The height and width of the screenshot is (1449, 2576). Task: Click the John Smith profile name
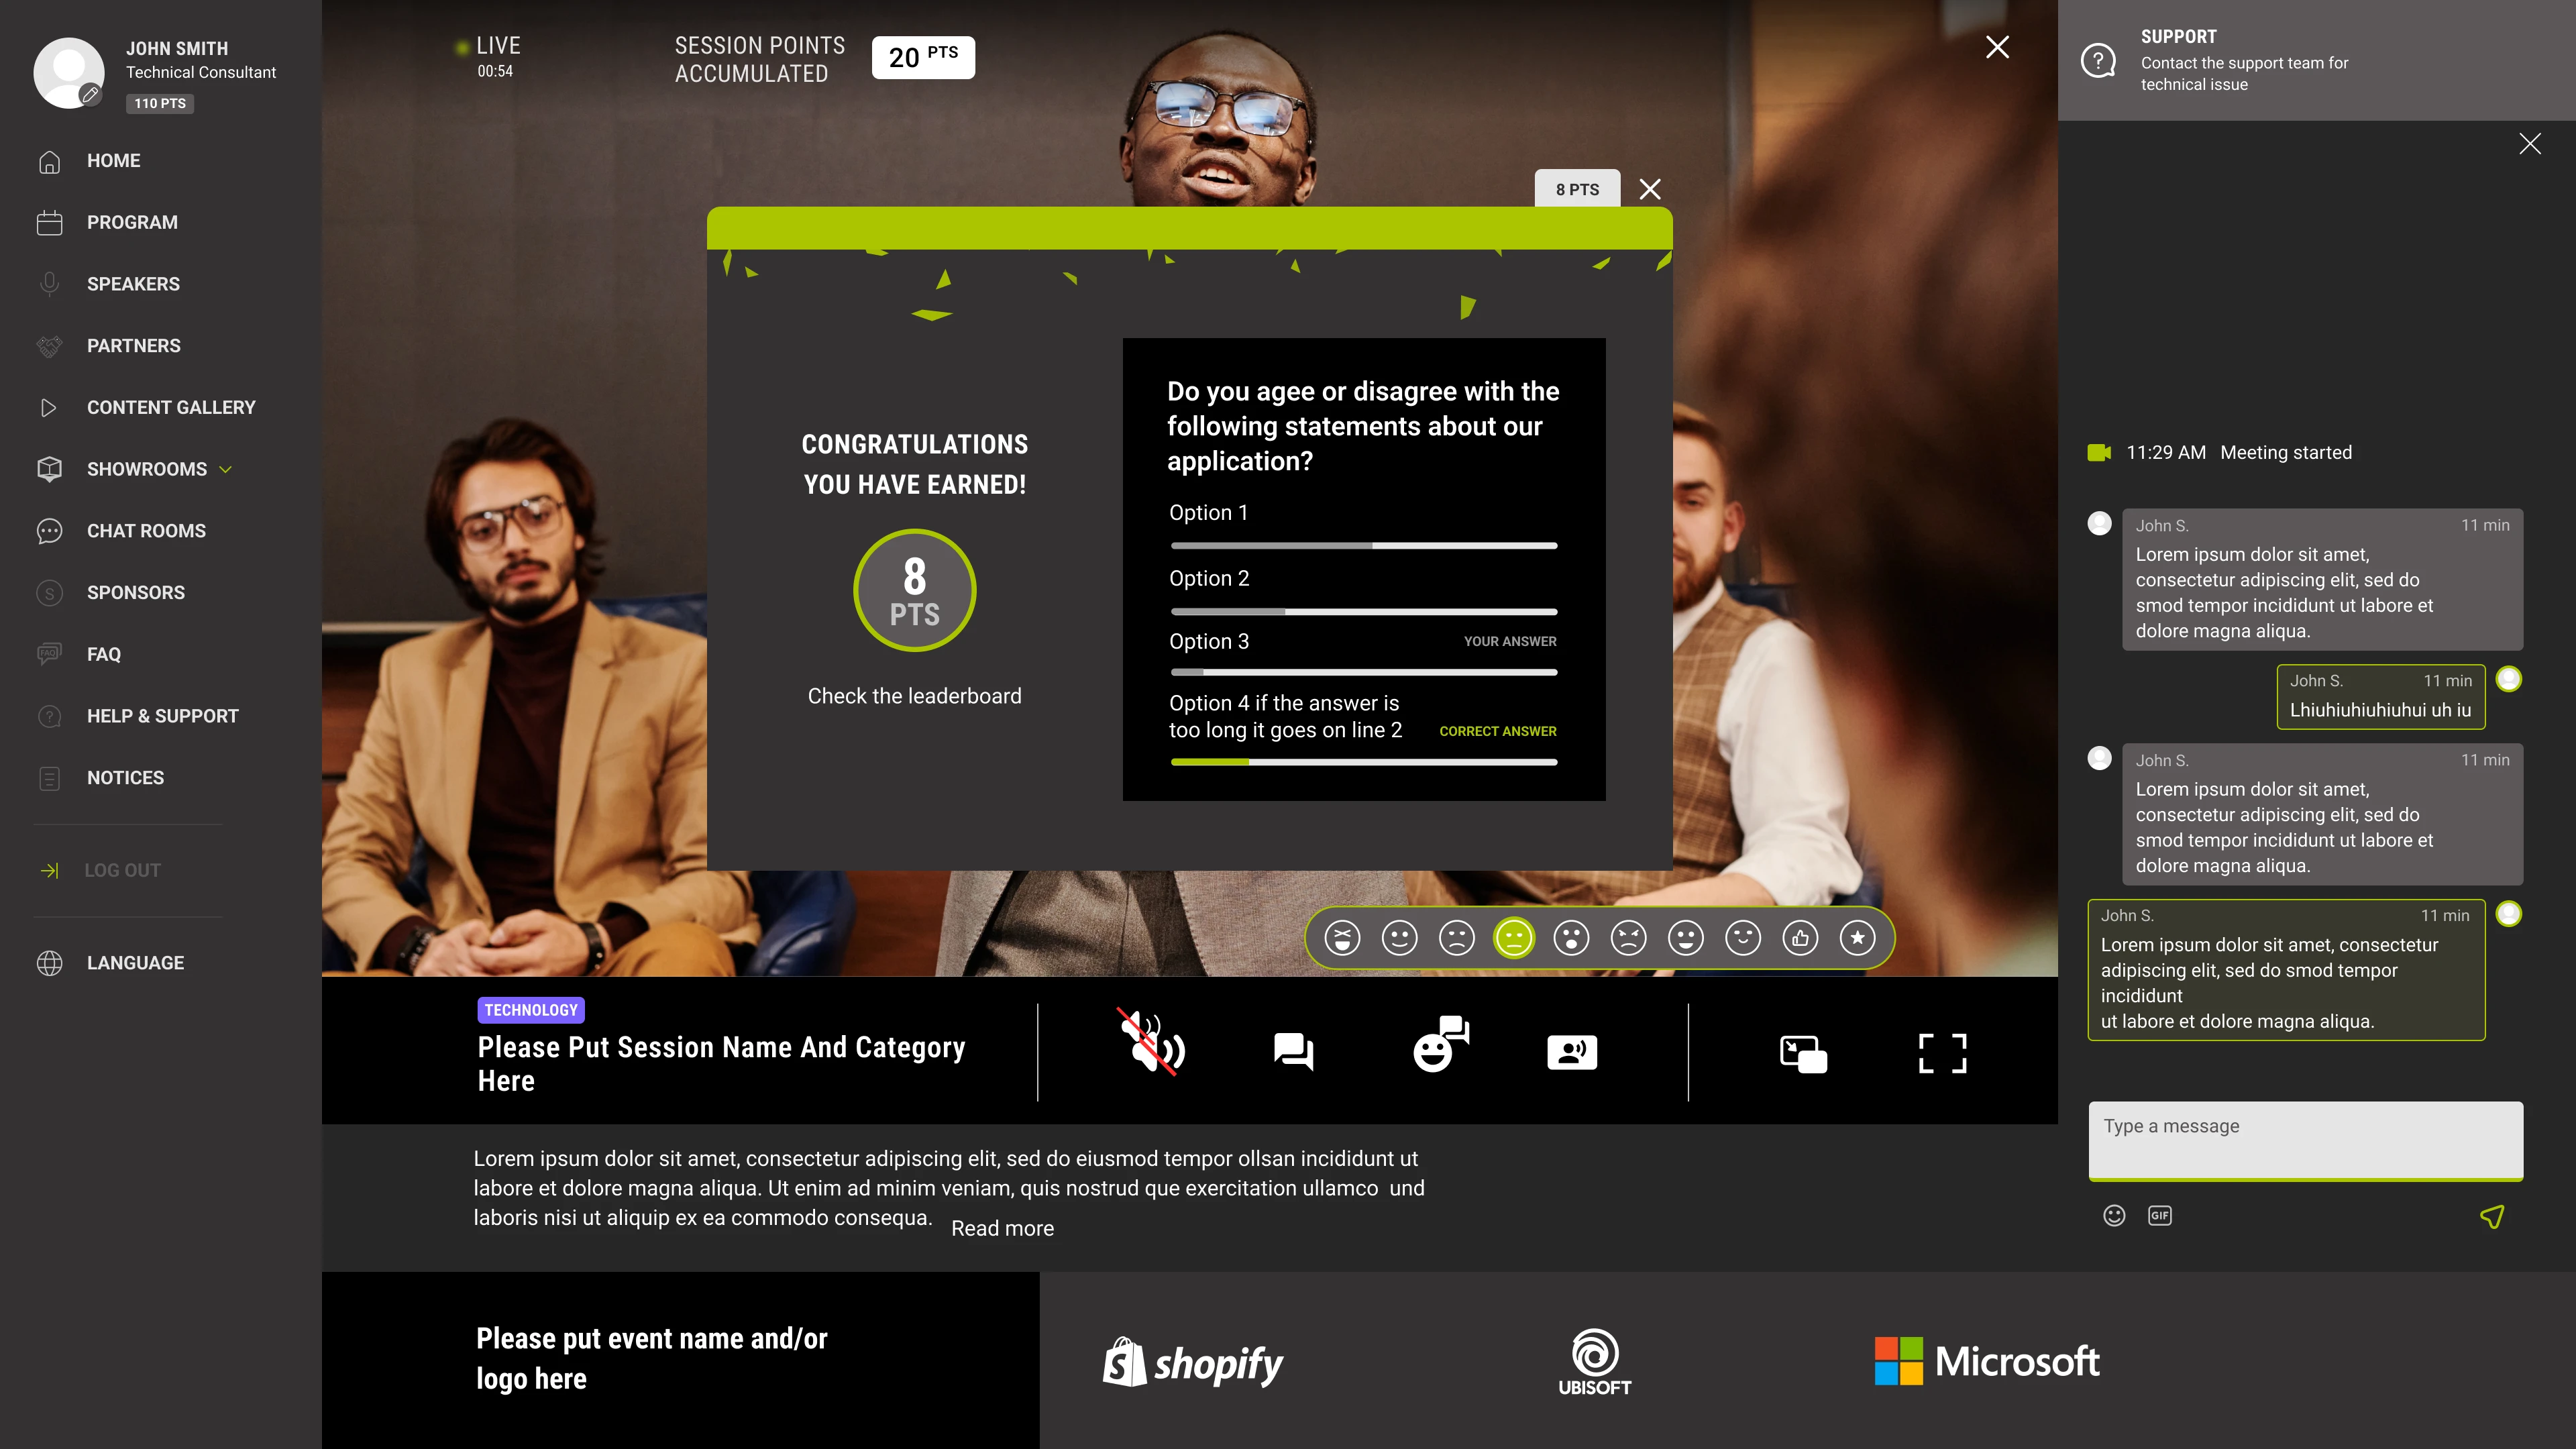(x=177, y=49)
